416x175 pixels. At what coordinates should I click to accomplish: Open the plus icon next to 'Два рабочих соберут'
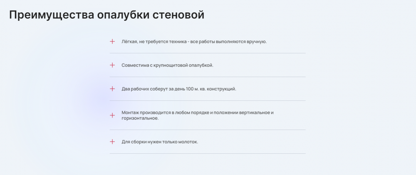[x=112, y=89]
